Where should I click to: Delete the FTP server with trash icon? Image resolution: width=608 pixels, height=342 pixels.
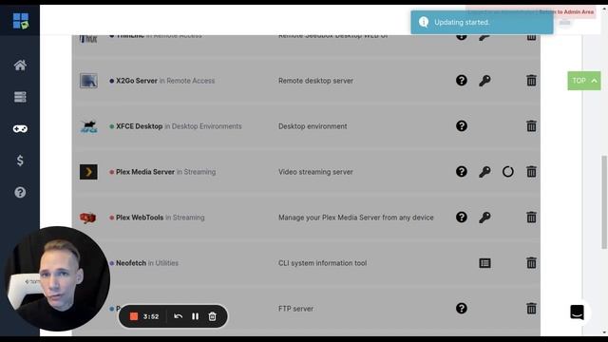tap(531, 308)
